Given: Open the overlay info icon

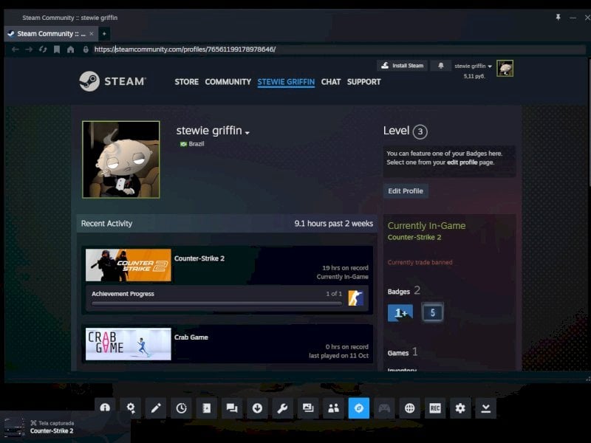Looking at the screenshot, I should coord(105,408).
